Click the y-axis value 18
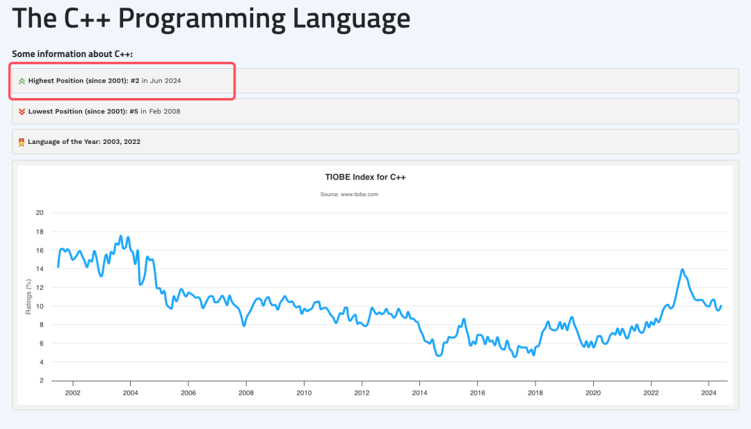This screenshot has height=429, width=751. 39,232
